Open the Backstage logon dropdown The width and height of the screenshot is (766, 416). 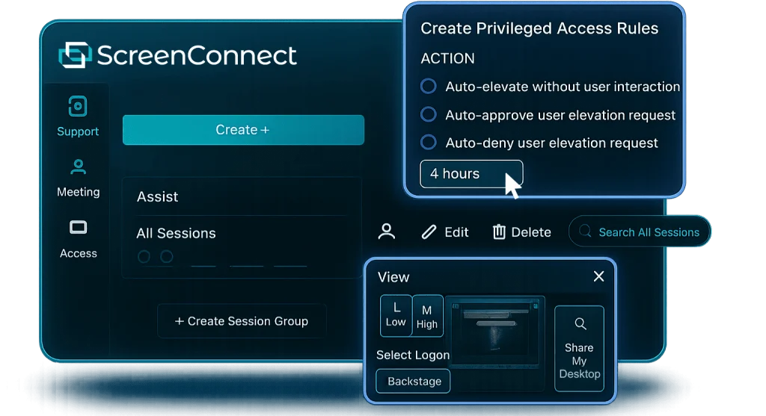click(413, 382)
